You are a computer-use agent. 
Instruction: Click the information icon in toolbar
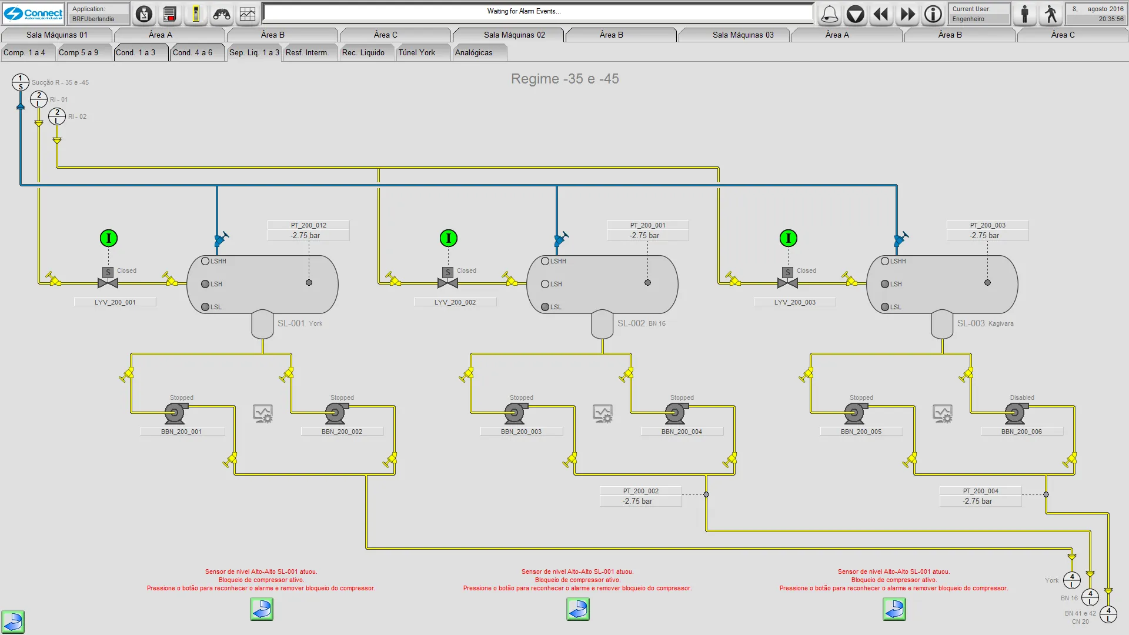point(933,14)
